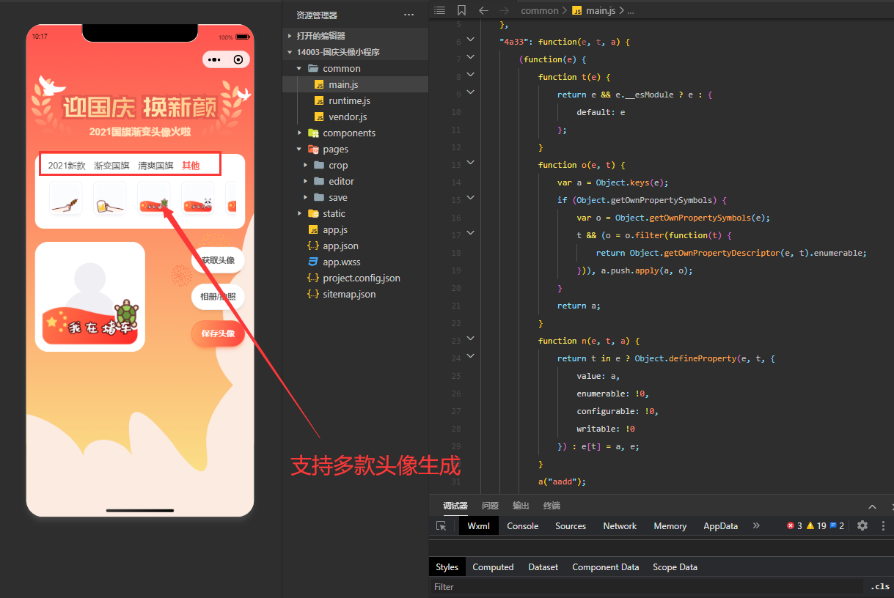The height and width of the screenshot is (598, 894).
Task: Switch to the 输出 panel tab
Action: pos(521,506)
